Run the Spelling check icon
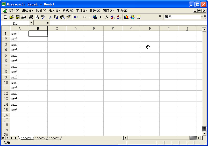Image resolution: width=208 pixels, height=146 pixels. [x=43, y=17]
